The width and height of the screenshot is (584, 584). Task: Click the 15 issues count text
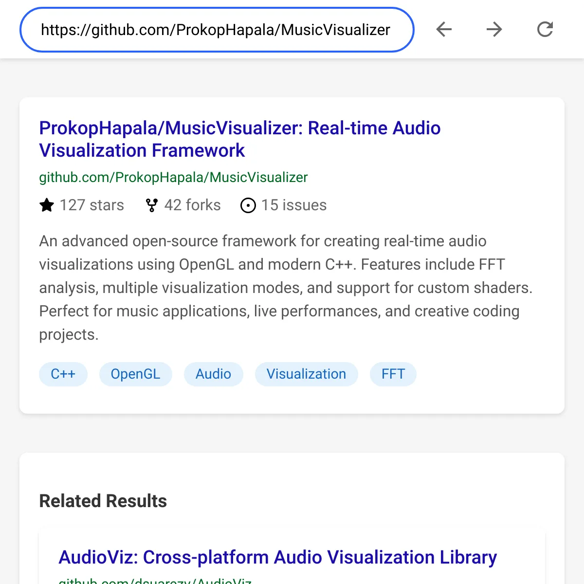pyautogui.click(x=293, y=205)
